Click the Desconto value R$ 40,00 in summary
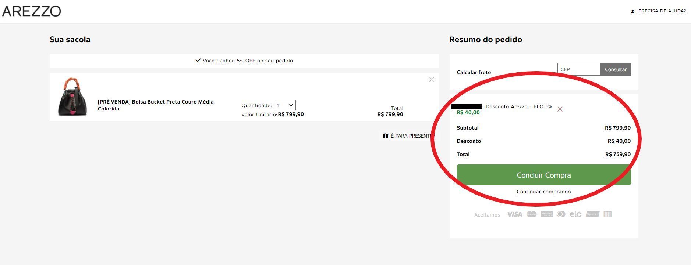The image size is (691, 265). click(x=619, y=141)
